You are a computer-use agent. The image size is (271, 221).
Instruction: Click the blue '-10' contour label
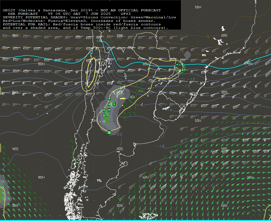[x=98, y=50]
